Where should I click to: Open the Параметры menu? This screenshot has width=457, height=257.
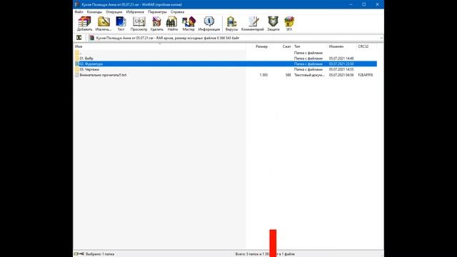pos(157,12)
